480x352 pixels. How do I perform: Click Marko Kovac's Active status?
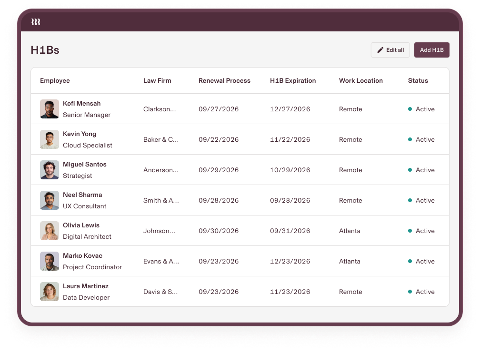(421, 261)
